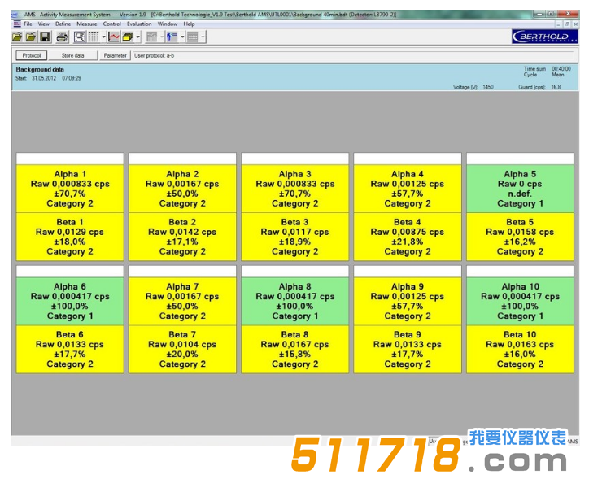Expand dropdown arrow beside table grid icon

coord(103,37)
